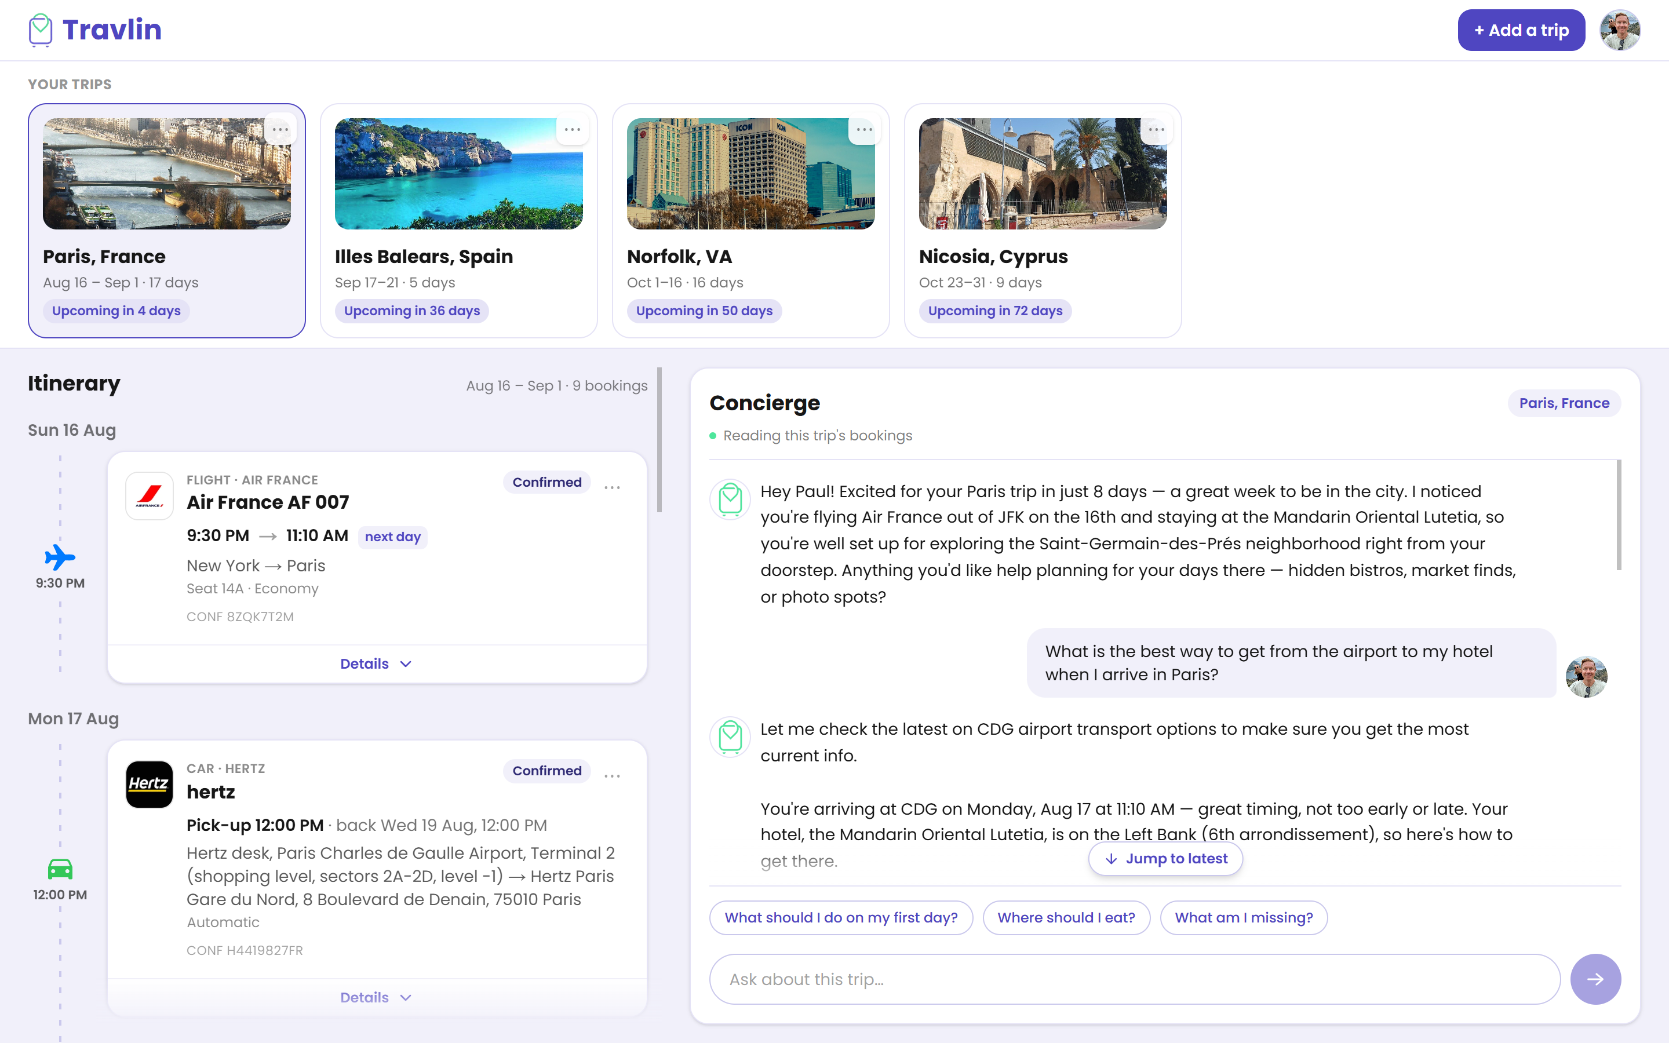Click the 'Automatic' transmission label
The image size is (1669, 1043).
point(223,922)
